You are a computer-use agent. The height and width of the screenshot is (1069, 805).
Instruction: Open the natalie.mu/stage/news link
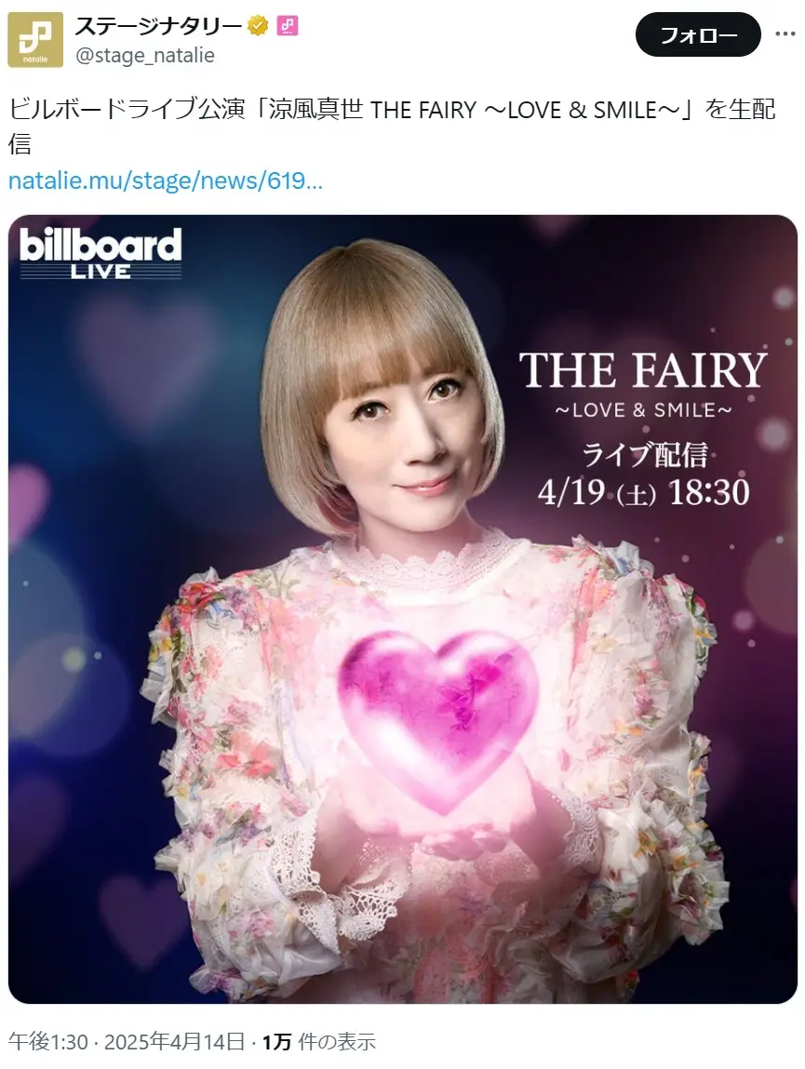(x=165, y=180)
